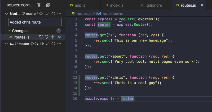This screenshot has width=212, height=112.
Task: Refresh the Nod... repository
Action: click(53, 14)
